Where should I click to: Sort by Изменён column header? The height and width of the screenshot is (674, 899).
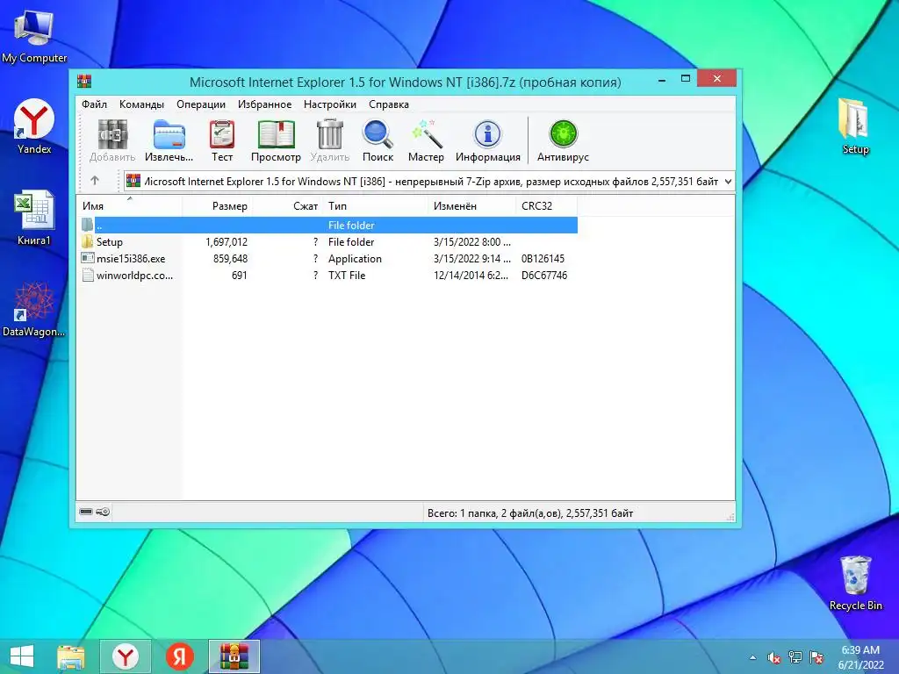[471, 205]
